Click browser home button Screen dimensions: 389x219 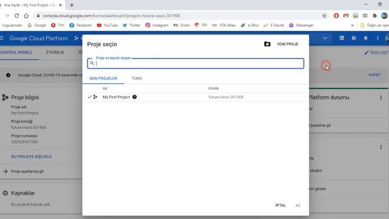point(26,16)
